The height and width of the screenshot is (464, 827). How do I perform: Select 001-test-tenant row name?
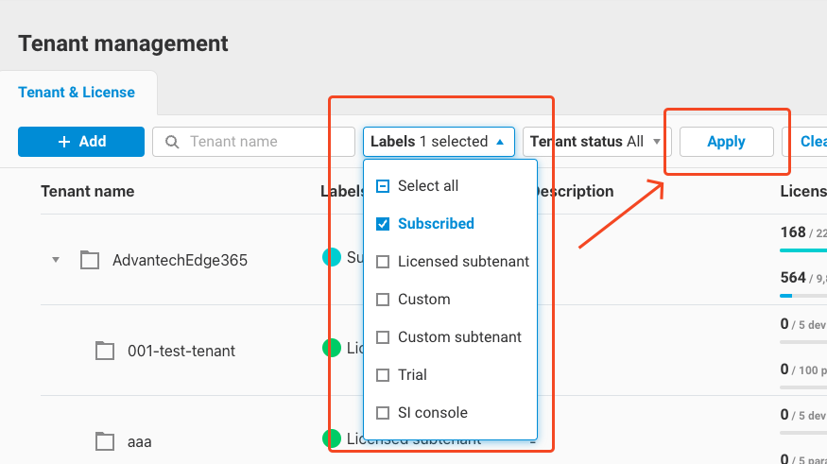(x=181, y=351)
